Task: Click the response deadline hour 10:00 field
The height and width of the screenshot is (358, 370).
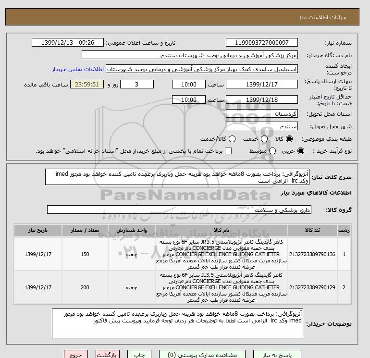Action: 189,84
